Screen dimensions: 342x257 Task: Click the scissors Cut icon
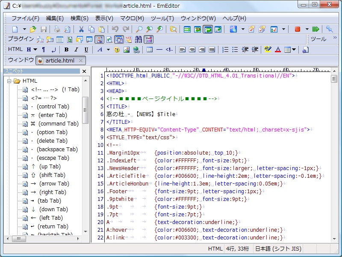[82, 29]
